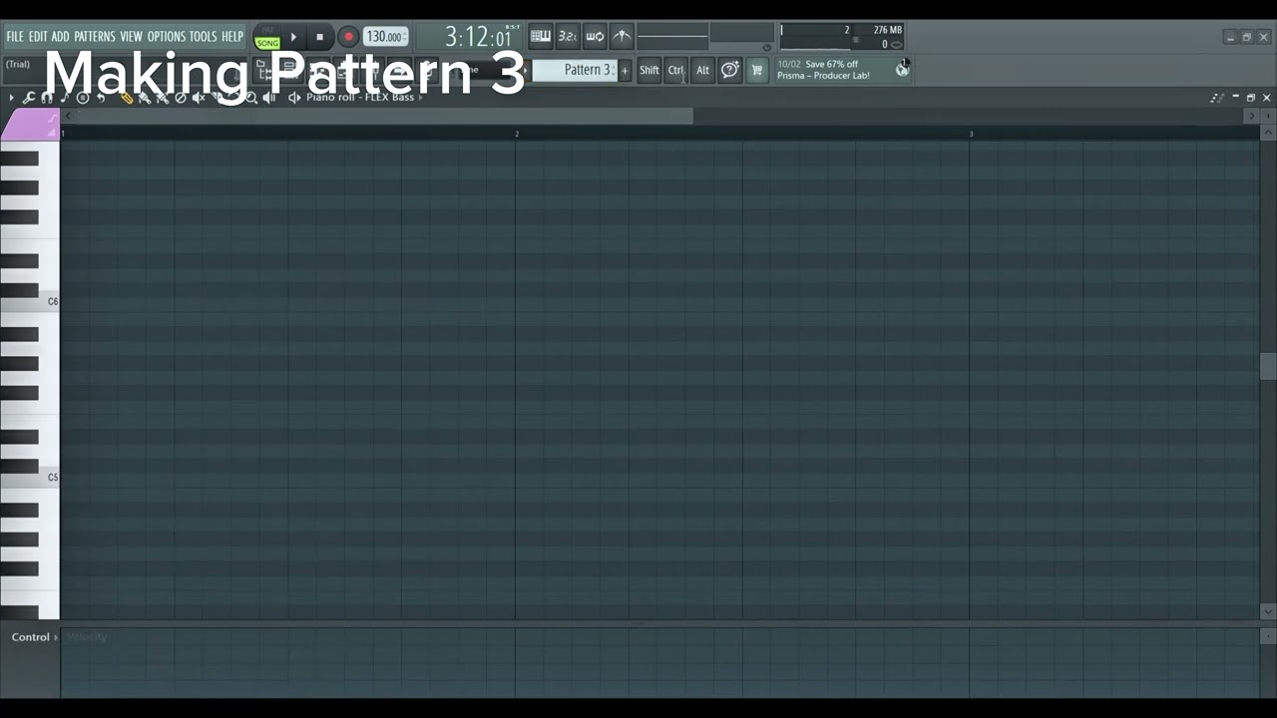The height and width of the screenshot is (718, 1277).
Task: Click the vertical scrollbar thumb of piano roll
Action: [x=1268, y=367]
